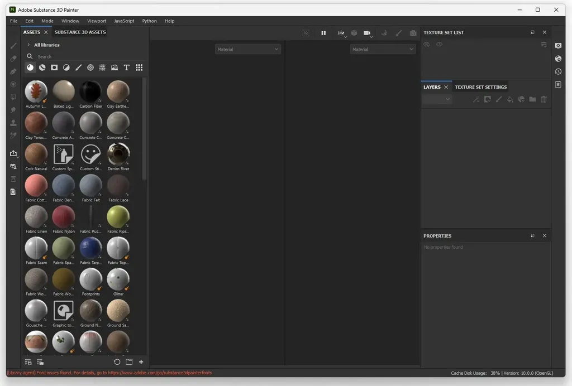The width and height of the screenshot is (572, 386).
Task: Toggle solo texture set eye icon
Action: pyautogui.click(x=439, y=45)
